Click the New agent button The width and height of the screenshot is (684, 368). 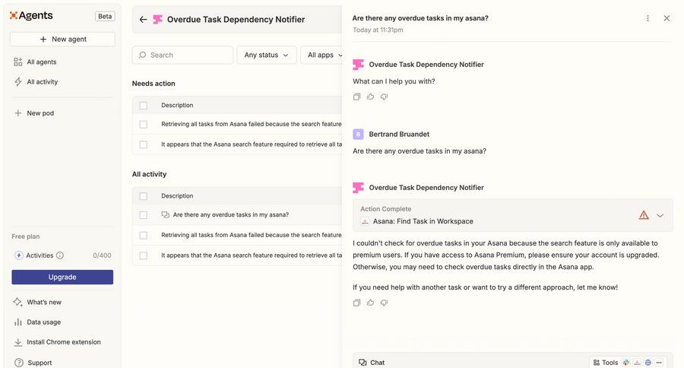tap(62, 39)
